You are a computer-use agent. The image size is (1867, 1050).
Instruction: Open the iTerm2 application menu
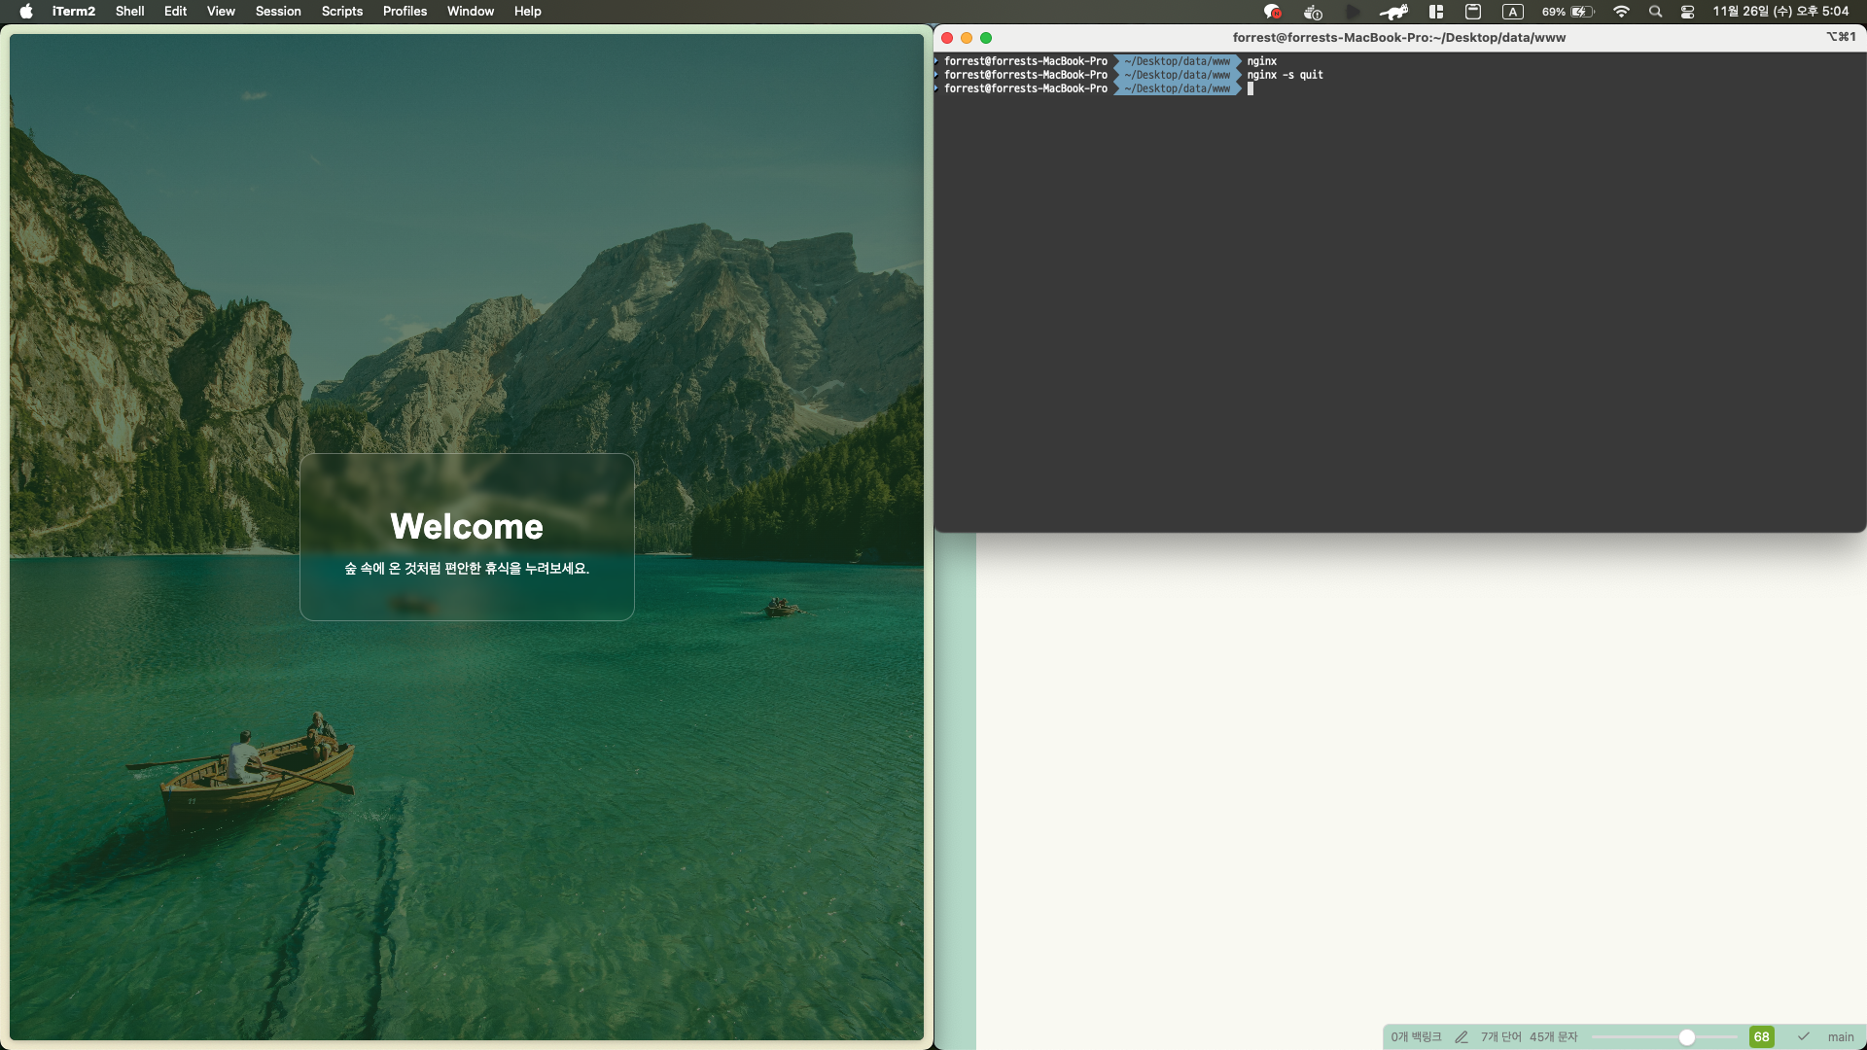[x=74, y=12]
